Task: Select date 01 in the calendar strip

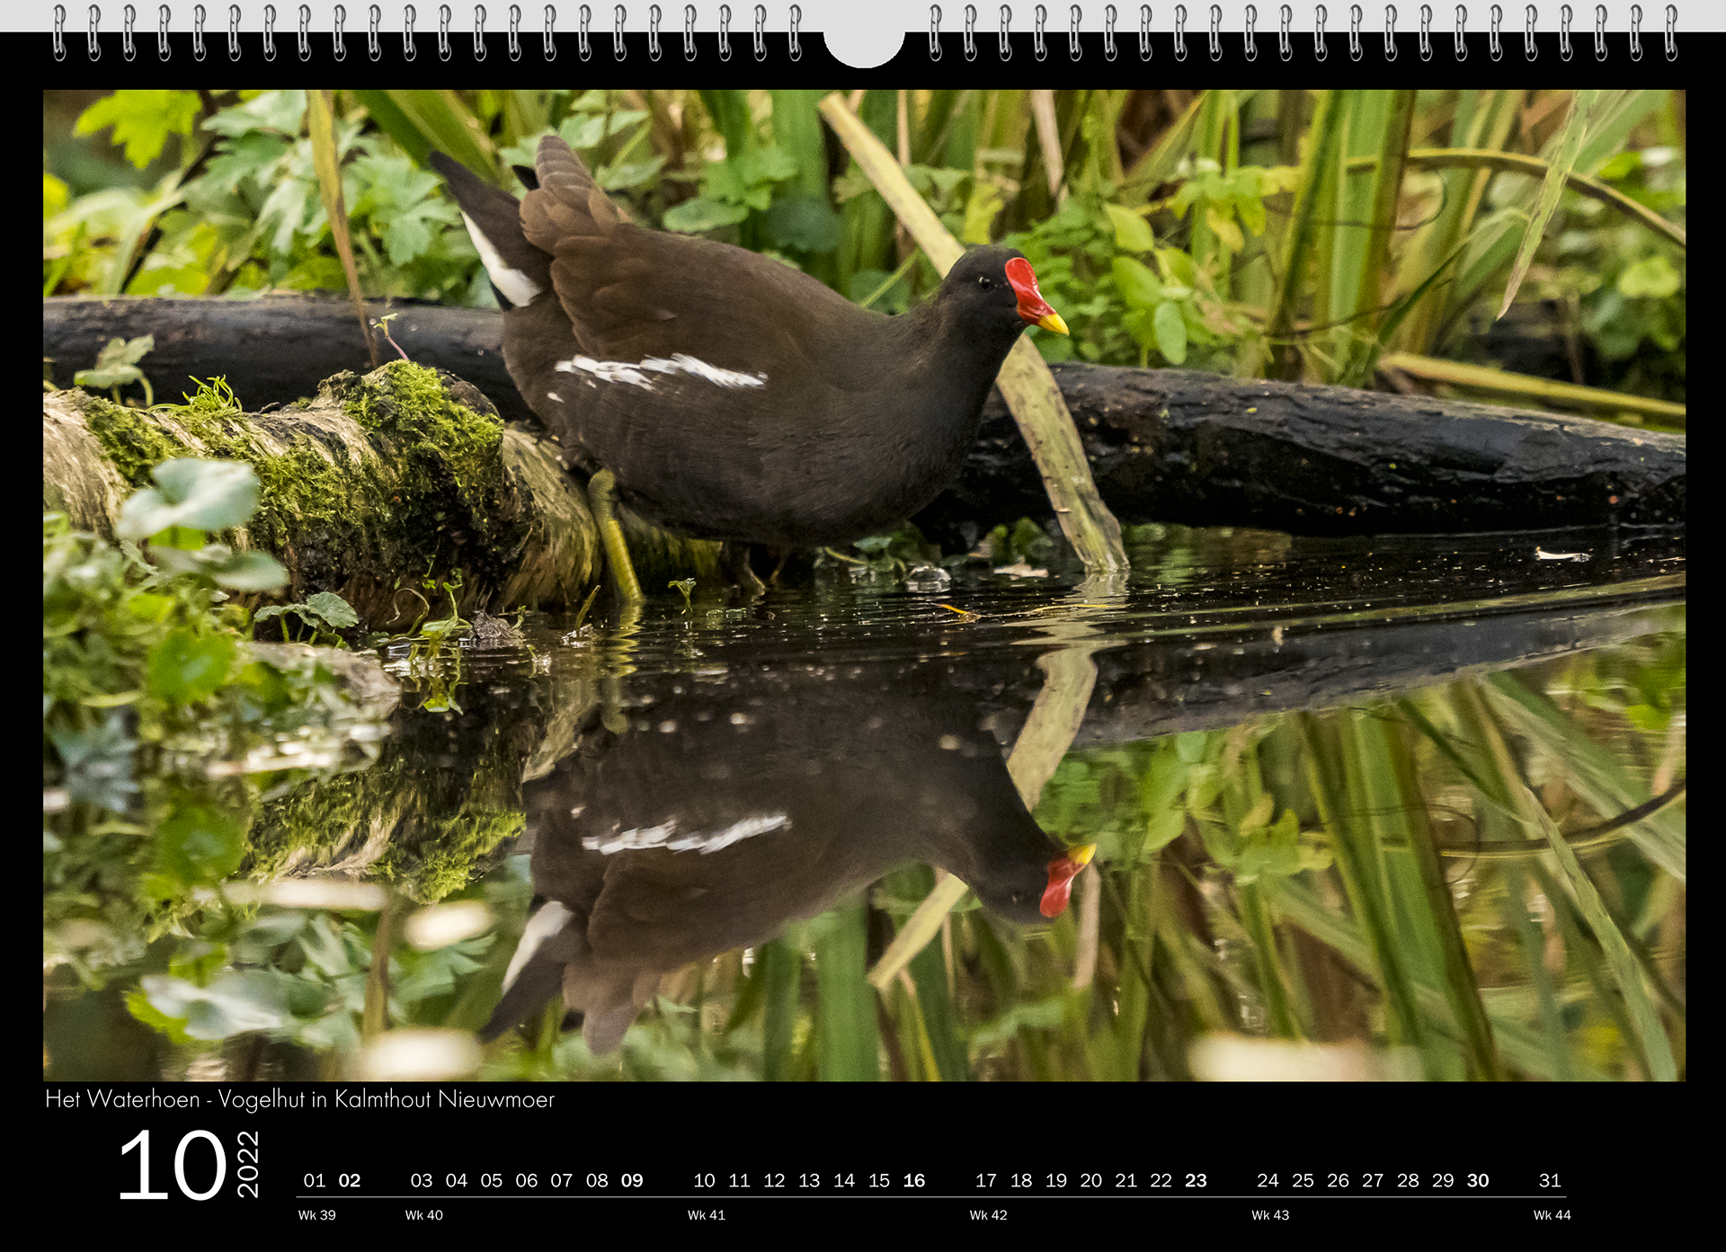Action: [x=315, y=1180]
